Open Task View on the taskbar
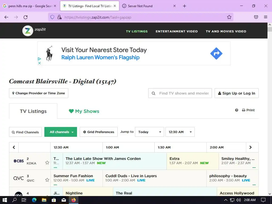Screen dimensions: 272x204 pyautogui.click(x=24, y=200)
